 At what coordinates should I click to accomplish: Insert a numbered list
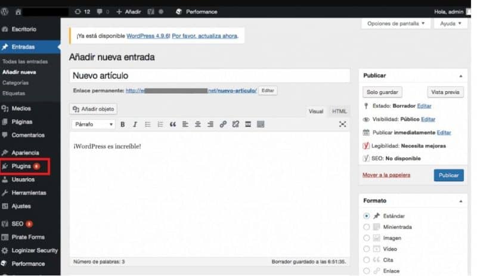tap(160, 124)
